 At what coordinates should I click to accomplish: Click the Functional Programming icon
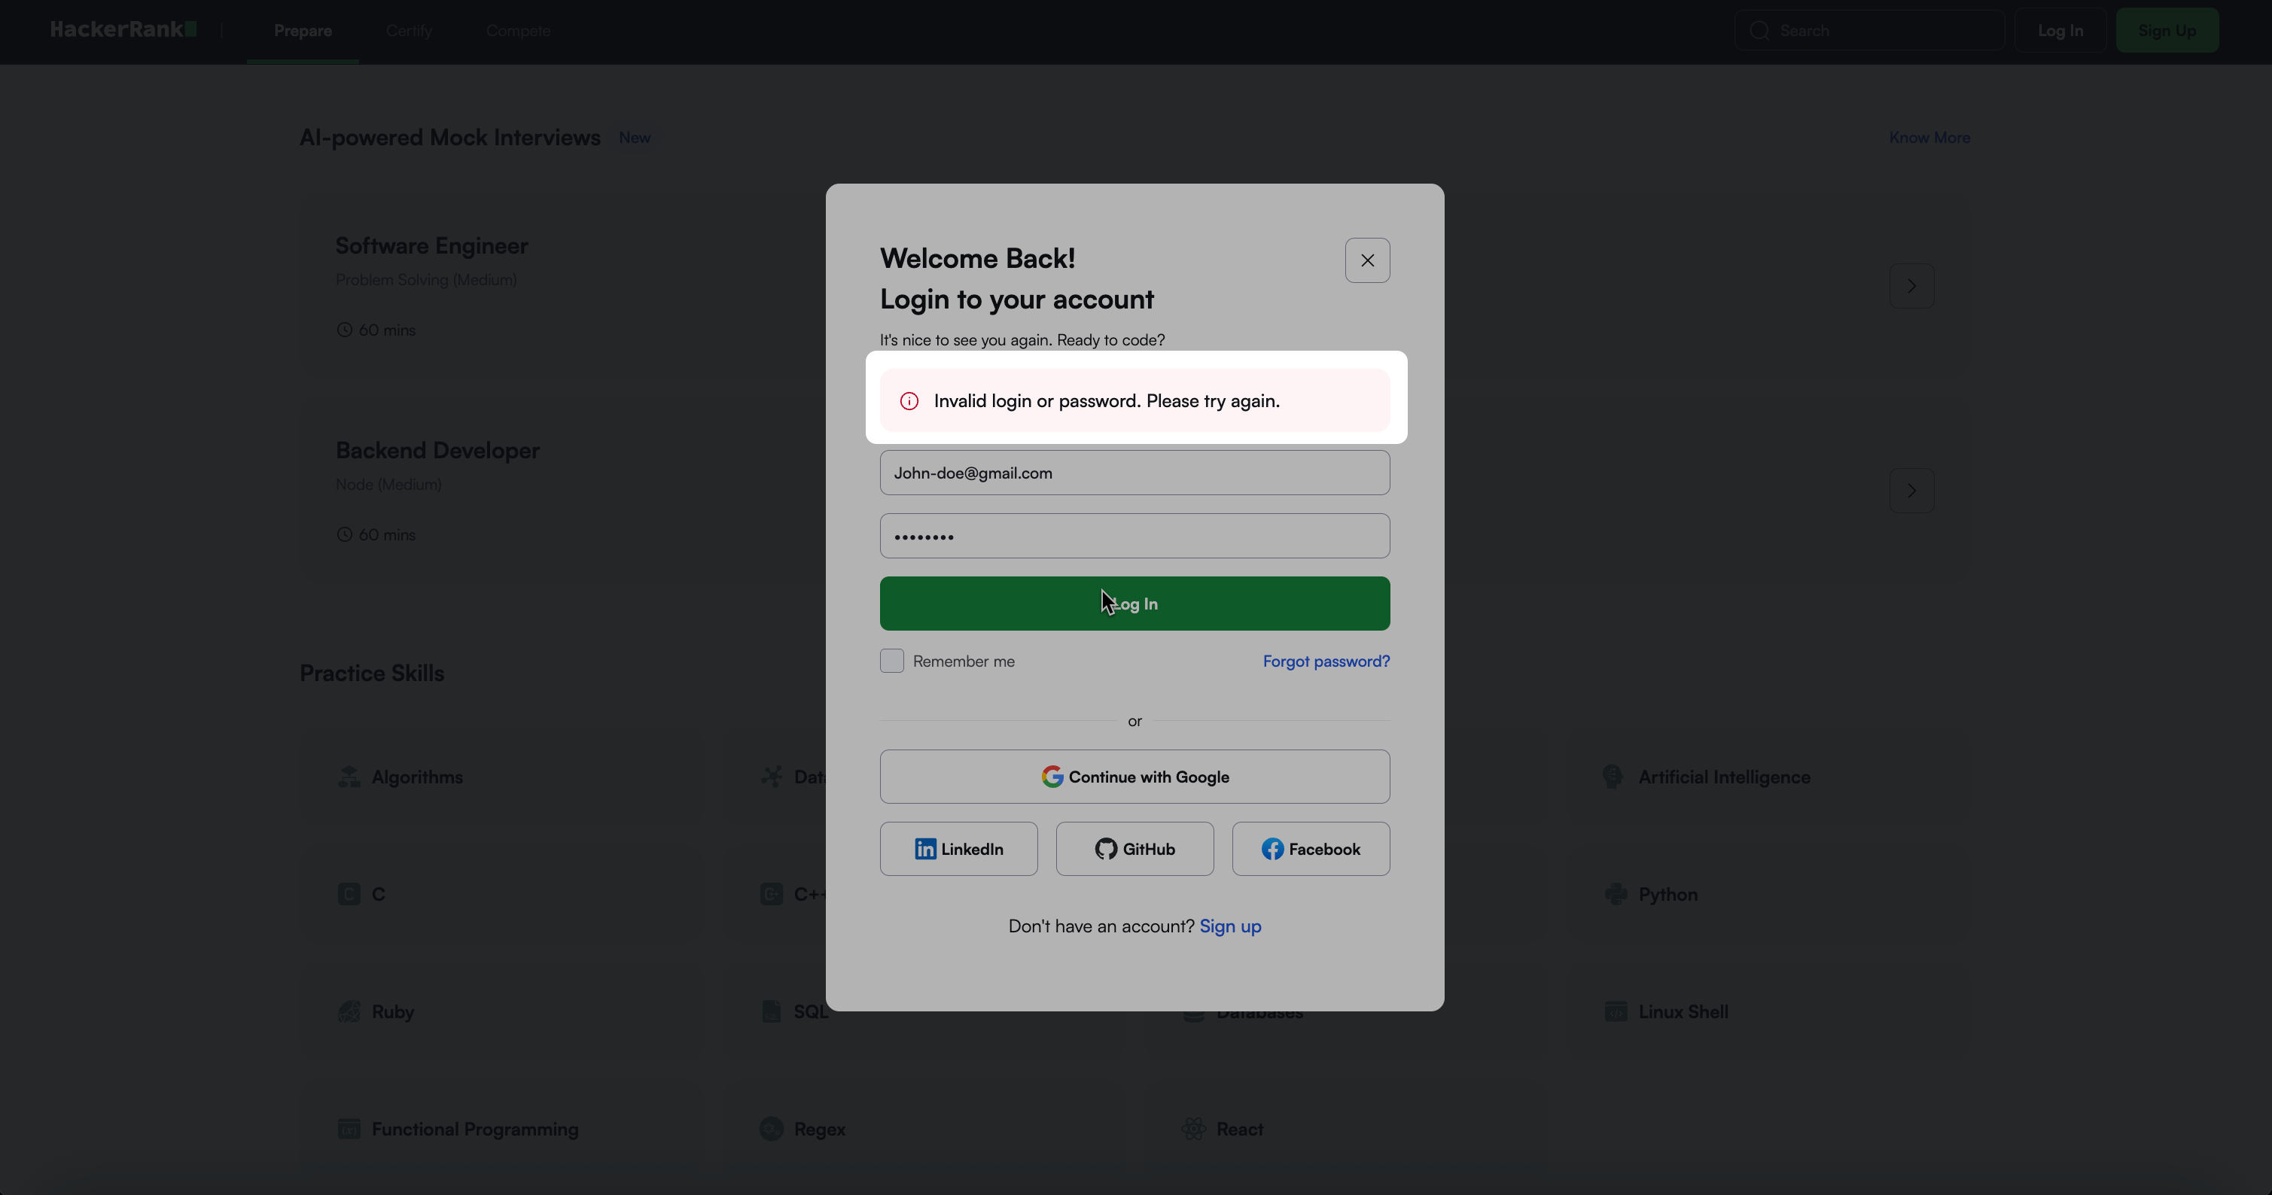[x=349, y=1129]
